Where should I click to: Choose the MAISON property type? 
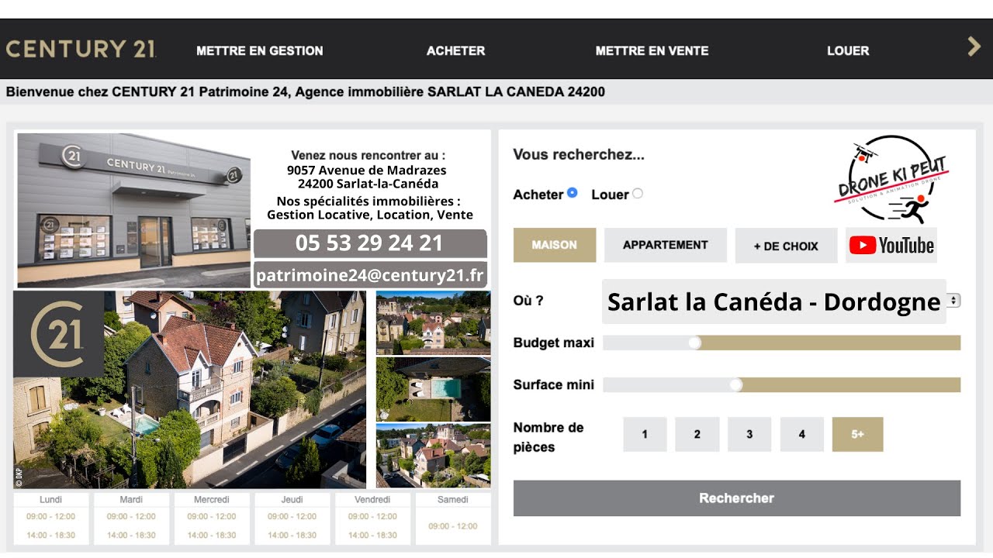tap(555, 245)
